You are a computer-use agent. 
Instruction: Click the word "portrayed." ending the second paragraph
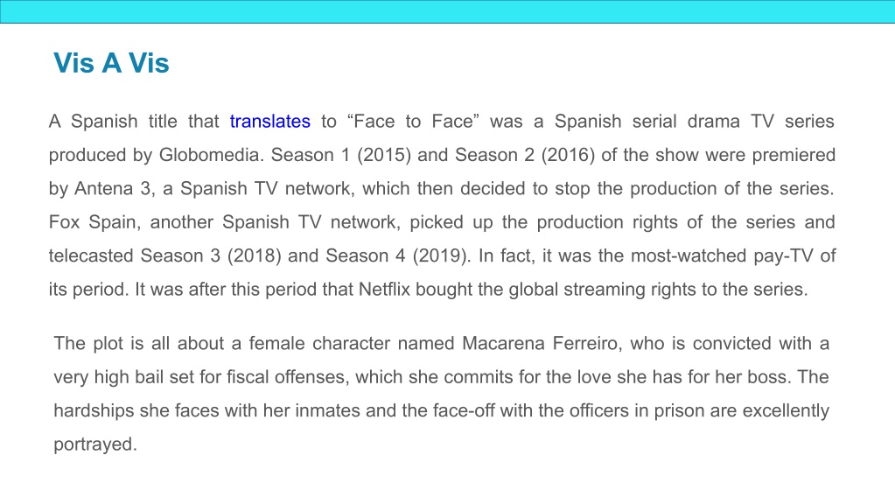95,444
